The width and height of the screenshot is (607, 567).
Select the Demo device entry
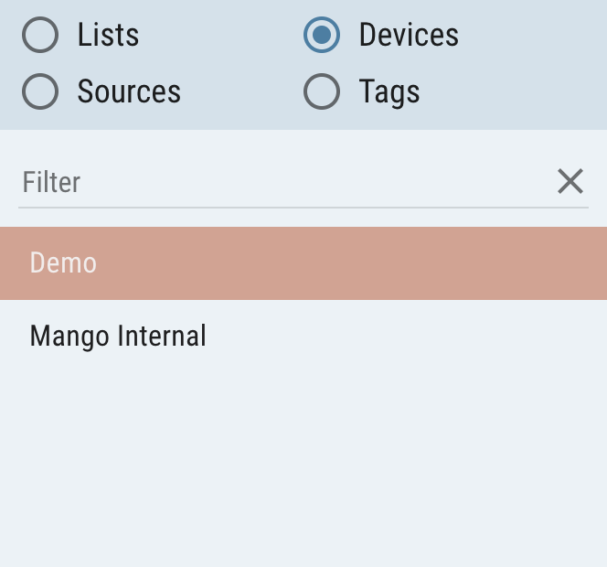[303, 263]
